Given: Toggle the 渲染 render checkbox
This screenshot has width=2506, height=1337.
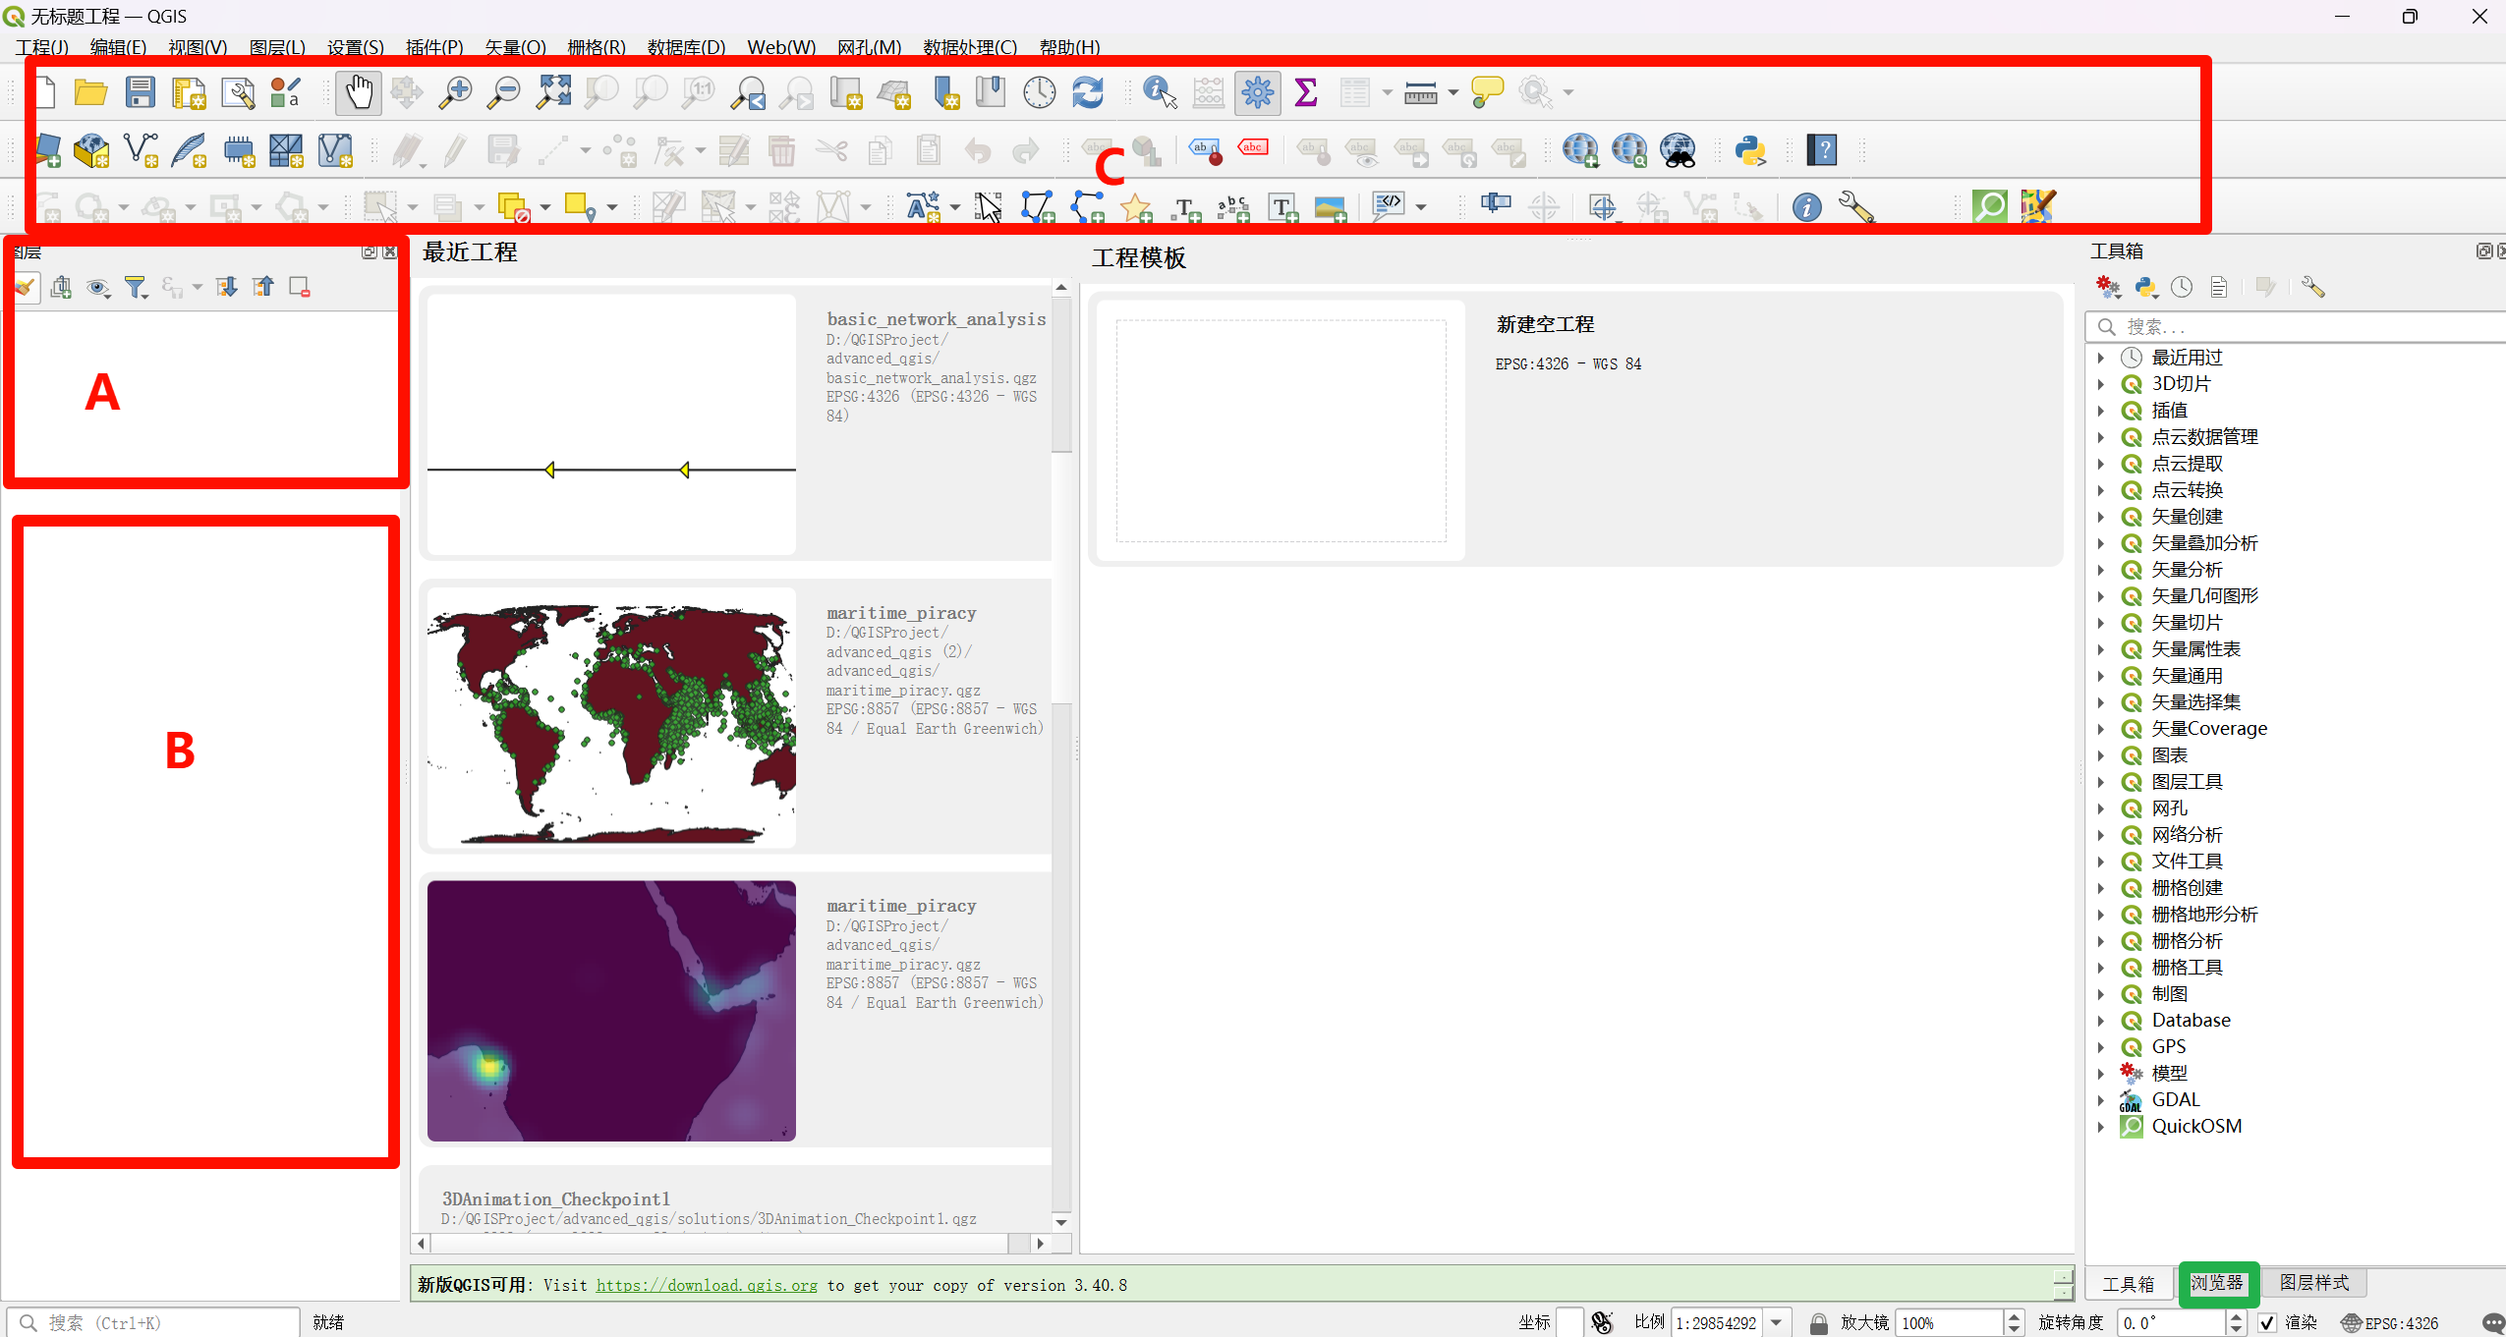Looking at the screenshot, I should coord(2267,1322).
